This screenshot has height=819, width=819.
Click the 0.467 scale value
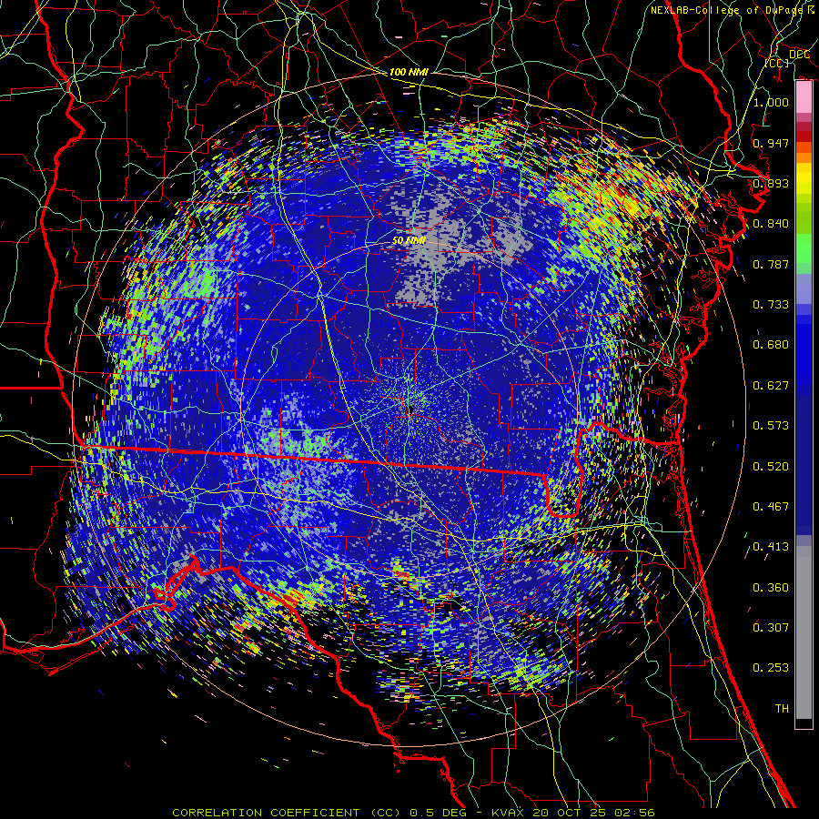(771, 507)
